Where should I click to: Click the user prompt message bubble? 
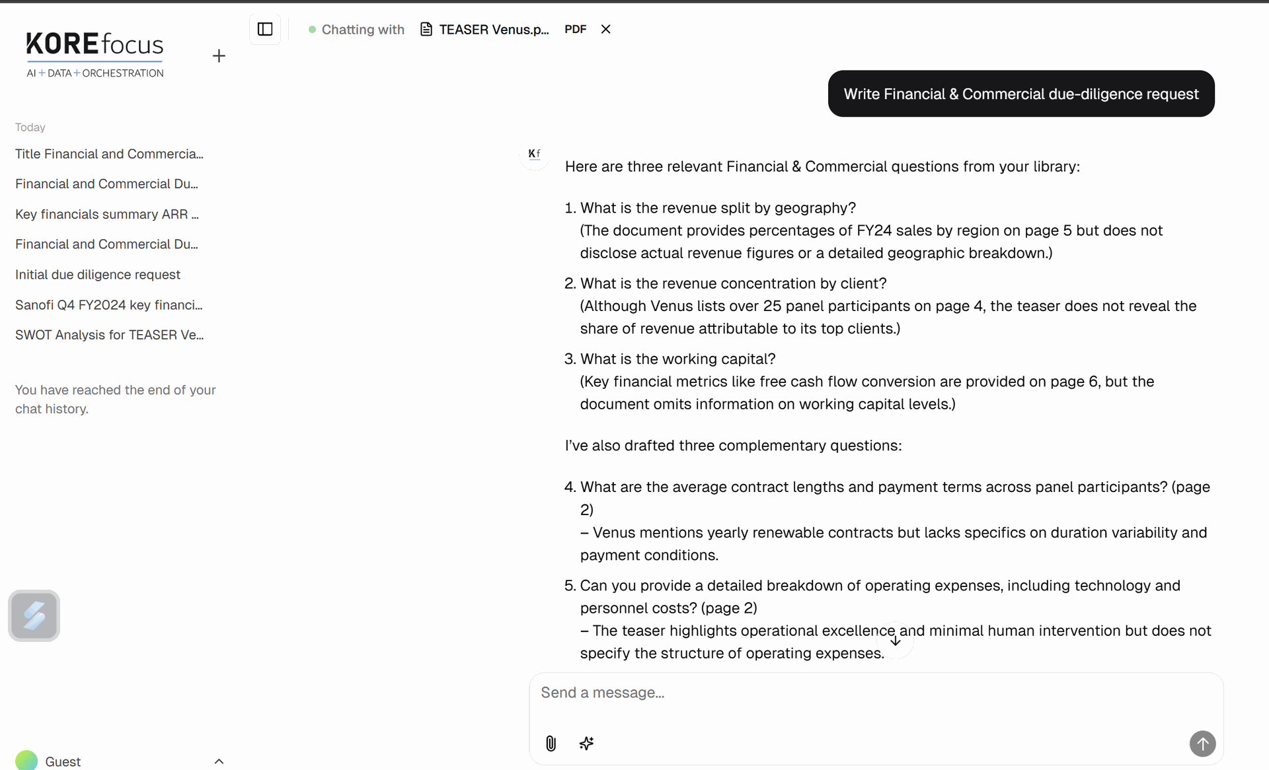point(1021,94)
